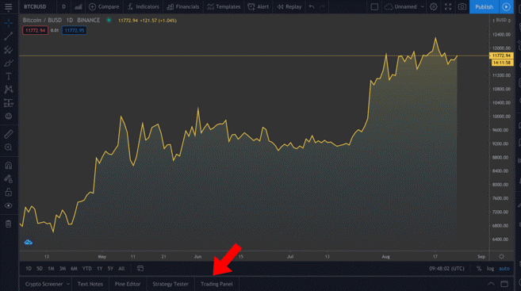The width and height of the screenshot is (521, 291).
Task: Click the Compare button
Action: click(x=104, y=7)
